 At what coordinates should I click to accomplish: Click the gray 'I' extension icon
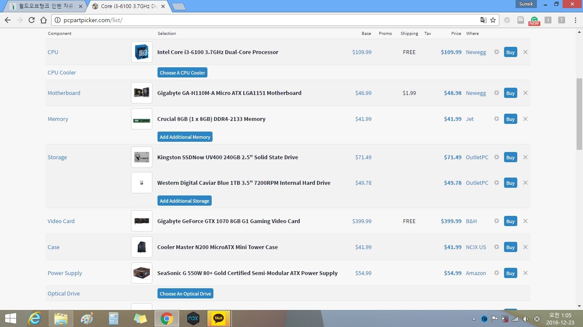[x=548, y=20]
